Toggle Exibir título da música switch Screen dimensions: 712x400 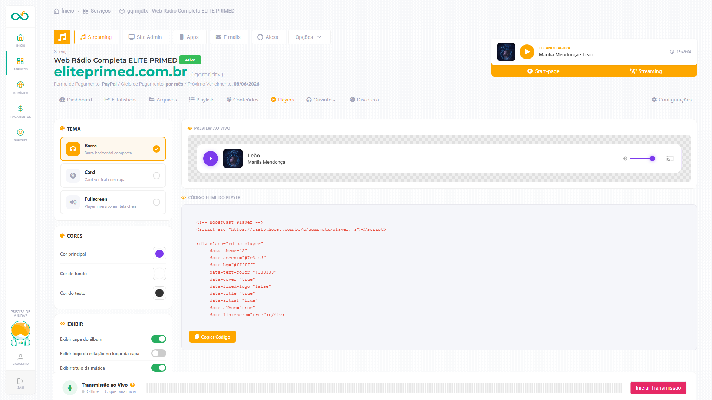pyautogui.click(x=159, y=368)
